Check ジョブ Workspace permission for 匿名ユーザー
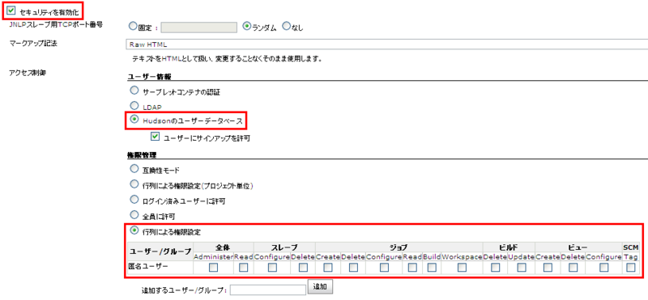This screenshot has width=648, height=300. click(x=462, y=268)
